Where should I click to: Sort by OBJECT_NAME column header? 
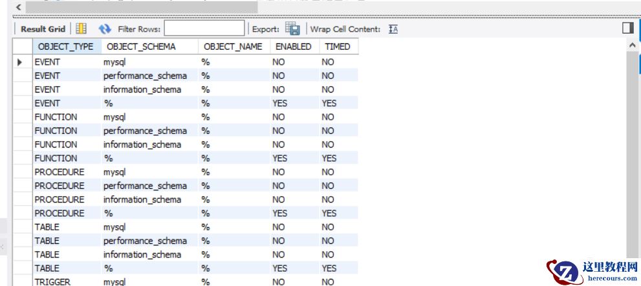(234, 47)
